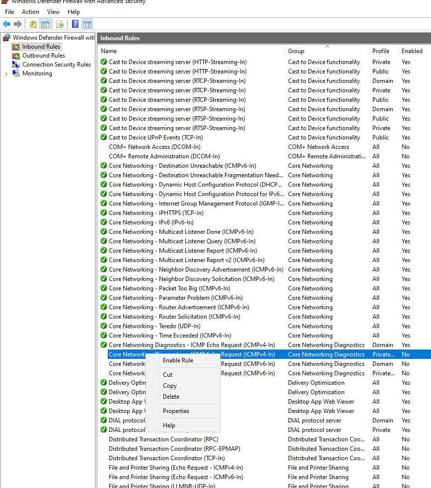Click green check beside Router Solicitation rule
The width and height of the screenshot is (431, 488).
(x=104, y=317)
